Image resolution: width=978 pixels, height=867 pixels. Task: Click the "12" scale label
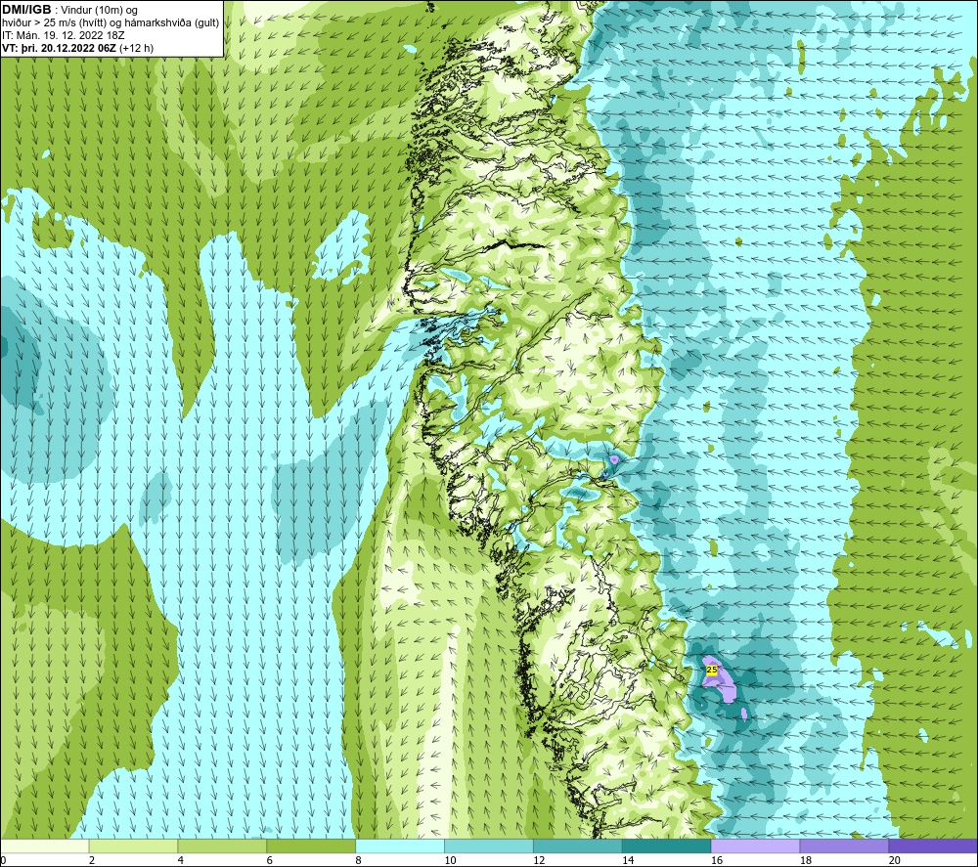pyautogui.click(x=539, y=860)
